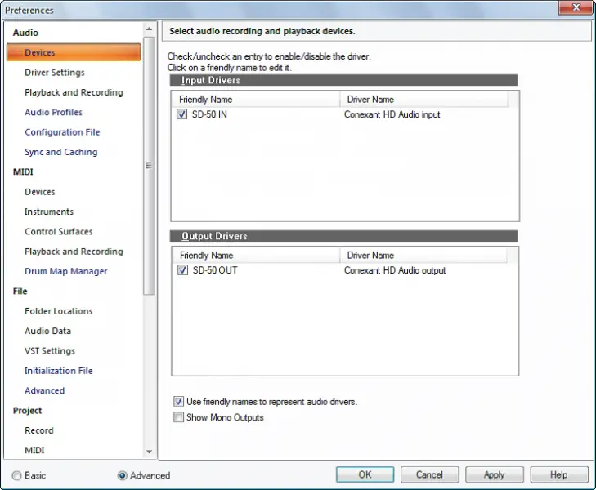
Task: Open Folder Locations settings
Action: 59,311
